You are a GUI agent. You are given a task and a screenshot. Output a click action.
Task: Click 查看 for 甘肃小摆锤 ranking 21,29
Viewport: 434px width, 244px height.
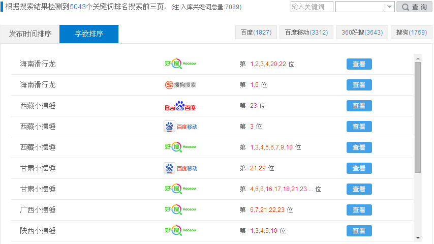[x=359, y=168]
